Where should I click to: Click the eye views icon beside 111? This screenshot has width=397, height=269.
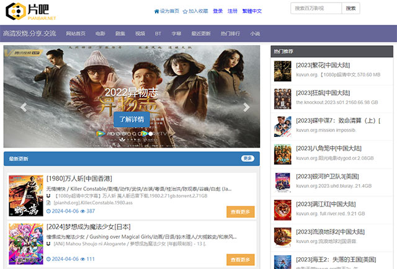tap(83, 259)
